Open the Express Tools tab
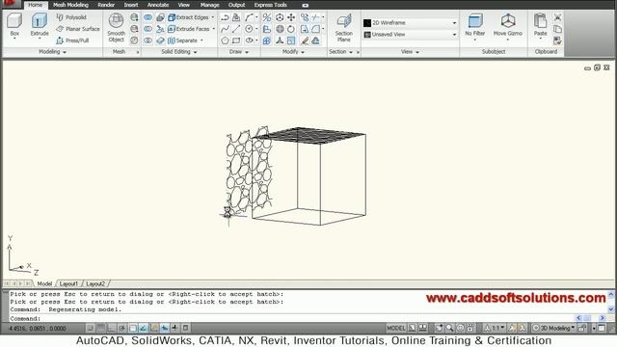Screen dimensions: 617x347 270,5
